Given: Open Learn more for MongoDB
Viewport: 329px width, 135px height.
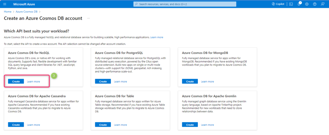Looking at the screenshot, I should click(x=207, y=82).
